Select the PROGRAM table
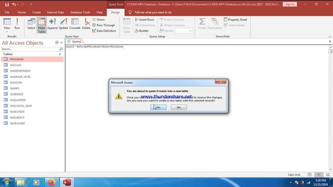333x187 pixels. 32,59
